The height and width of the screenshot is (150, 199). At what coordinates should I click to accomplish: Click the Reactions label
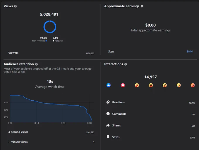tap(119, 102)
